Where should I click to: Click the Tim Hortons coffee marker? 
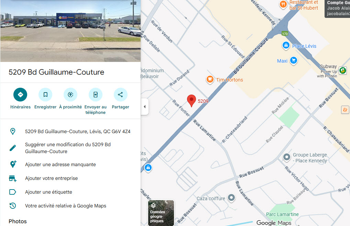tap(210, 79)
